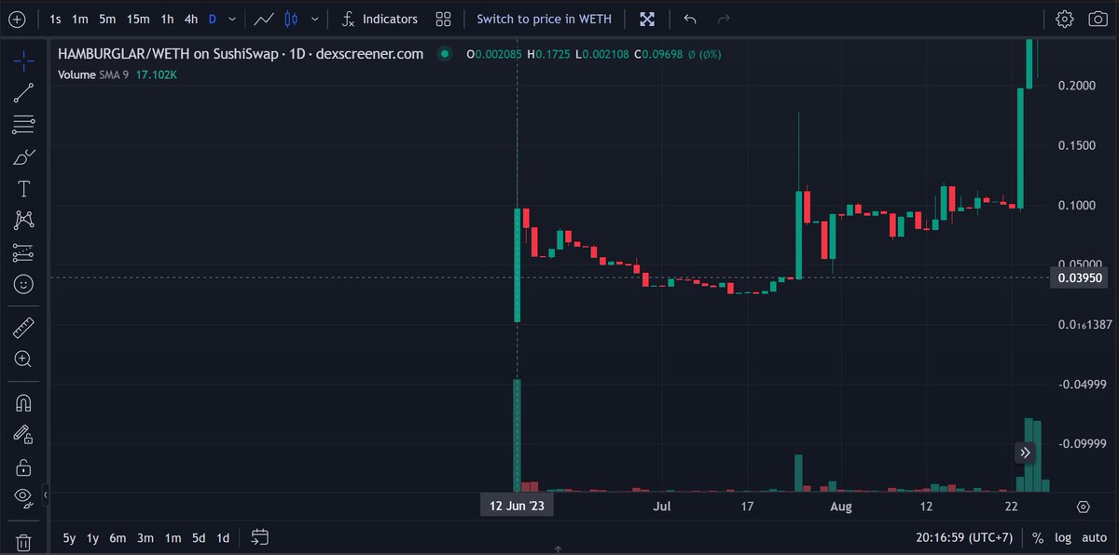The width and height of the screenshot is (1119, 555).
Task: Open the layout templates grid
Action: pyautogui.click(x=443, y=19)
